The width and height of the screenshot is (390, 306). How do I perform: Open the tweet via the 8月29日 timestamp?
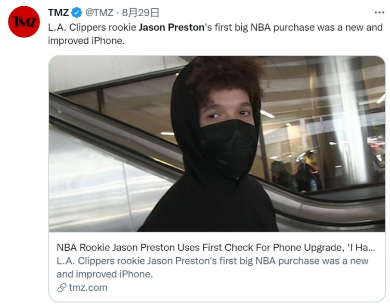click(x=140, y=12)
